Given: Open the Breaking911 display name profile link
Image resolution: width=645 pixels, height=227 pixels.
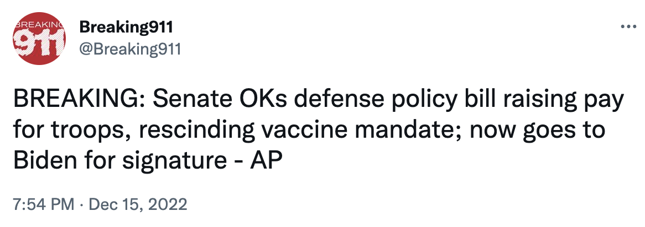Looking at the screenshot, I should pyautogui.click(x=126, y=28).
